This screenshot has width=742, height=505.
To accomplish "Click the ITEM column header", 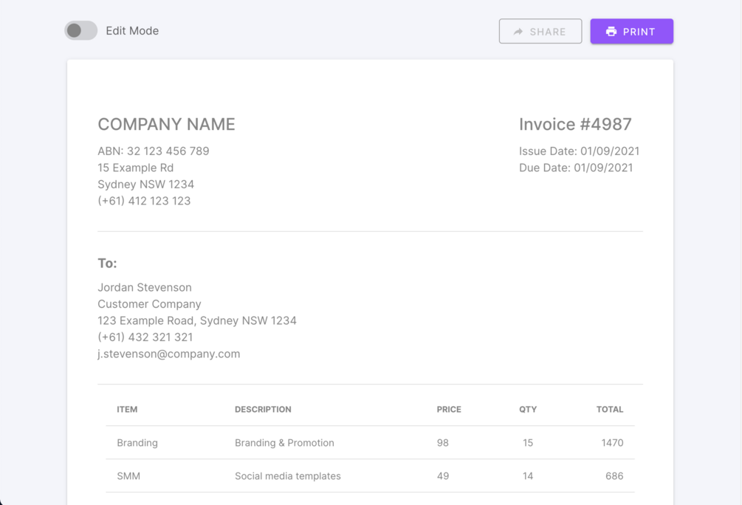I will coord(127,409).
